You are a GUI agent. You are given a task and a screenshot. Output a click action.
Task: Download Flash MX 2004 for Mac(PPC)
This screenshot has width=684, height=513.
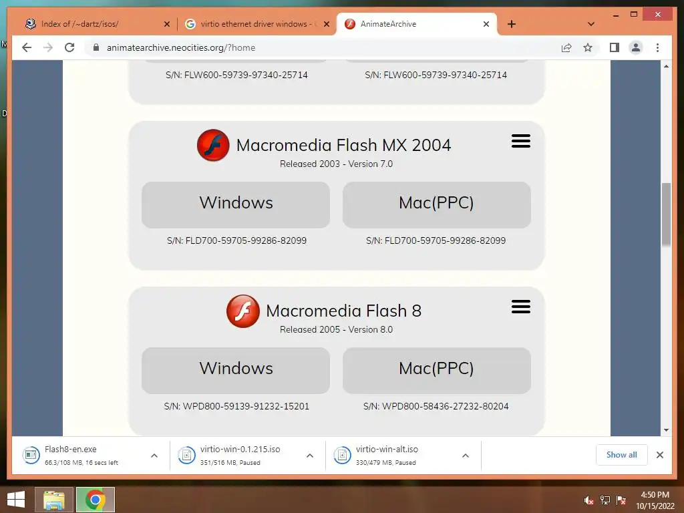tap(437, 204)
